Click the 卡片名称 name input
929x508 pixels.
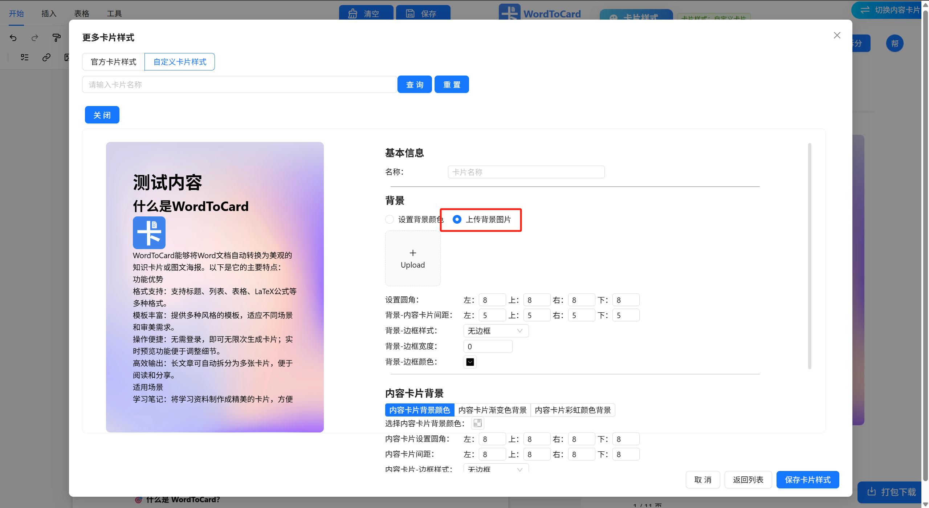(x=526, y=172)
